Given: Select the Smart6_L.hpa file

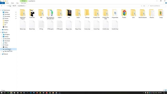Looking at the screenshot, I should [106, 25].
